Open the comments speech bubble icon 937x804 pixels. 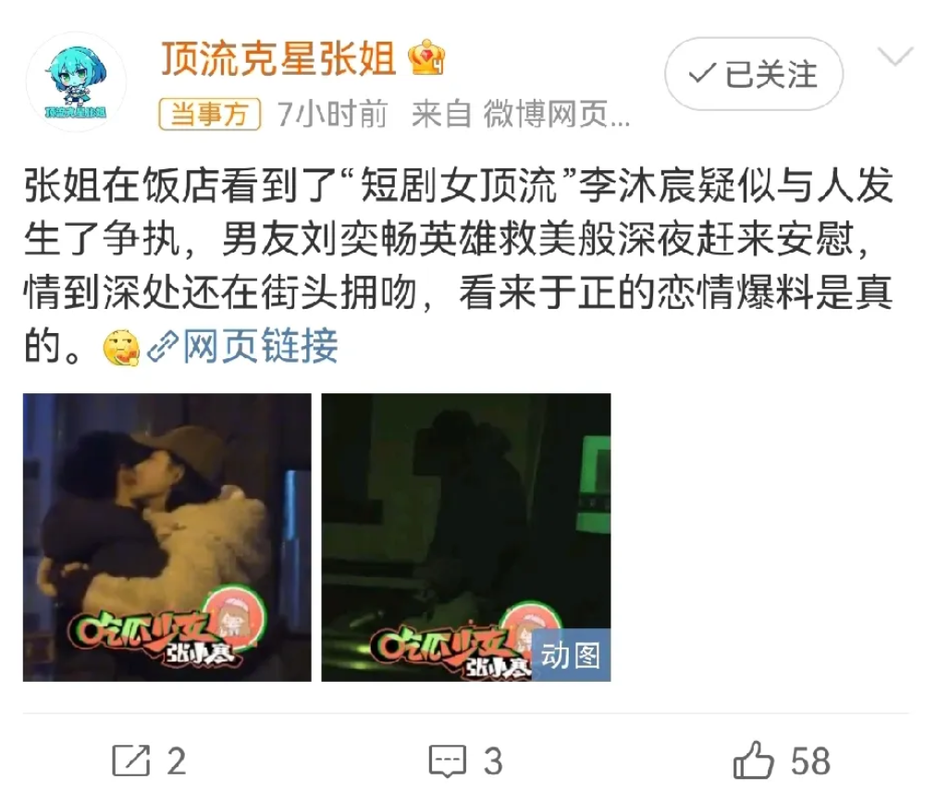pos(447,761)
